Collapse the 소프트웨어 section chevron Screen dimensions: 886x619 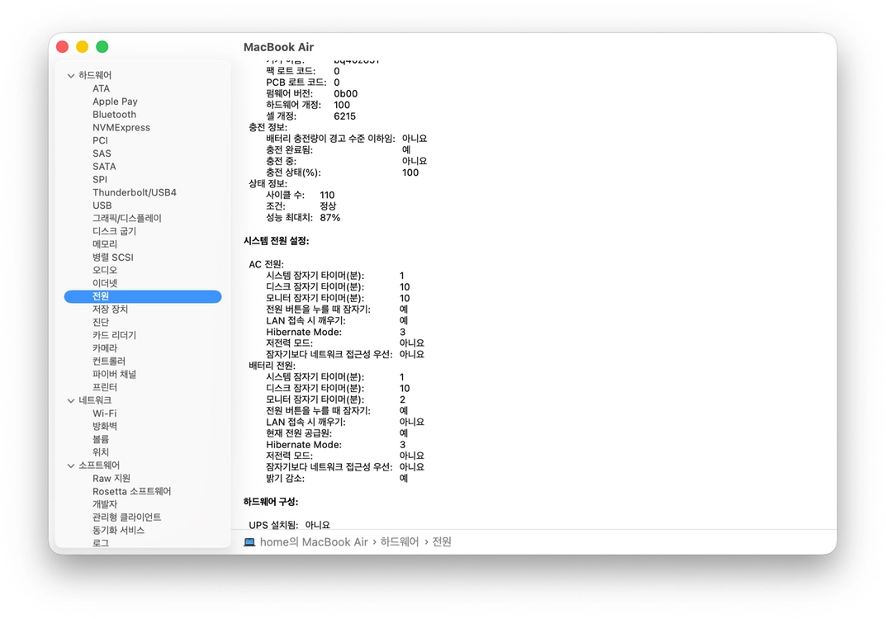pyautogui.click(x=71, y=466)
